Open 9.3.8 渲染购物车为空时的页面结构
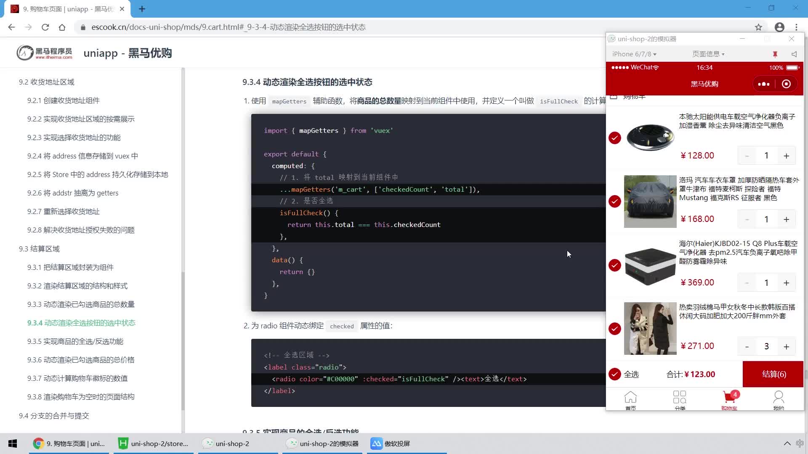The width and height of the screenshot is (808, 454). [81, 397]
